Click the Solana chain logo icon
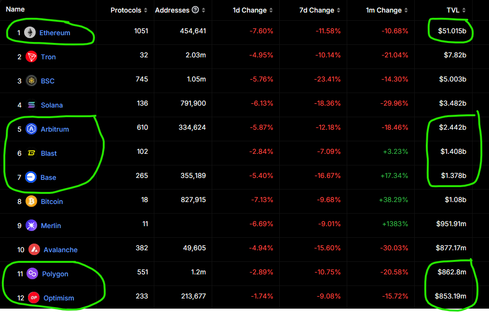Screen dimensions: 489x312 (x=31, y=105)
